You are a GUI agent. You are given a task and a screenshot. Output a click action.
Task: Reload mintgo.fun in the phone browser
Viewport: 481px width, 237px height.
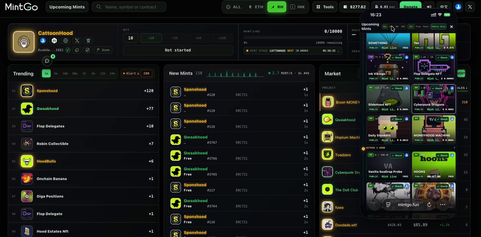(x=429, y=205)
